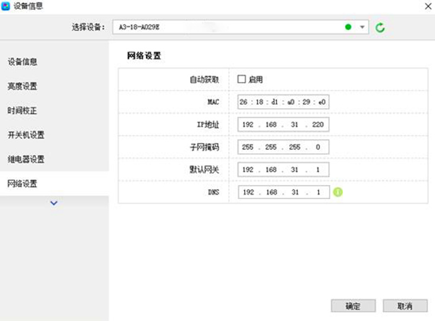
Task: Click the app logo in title bar
Action: point(6,6)
